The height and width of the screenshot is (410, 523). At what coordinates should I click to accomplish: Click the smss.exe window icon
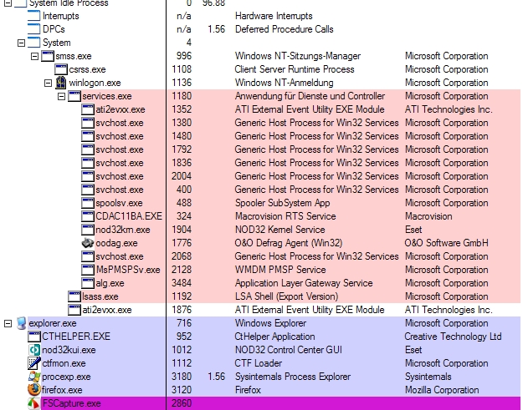[x=48, y=56]
